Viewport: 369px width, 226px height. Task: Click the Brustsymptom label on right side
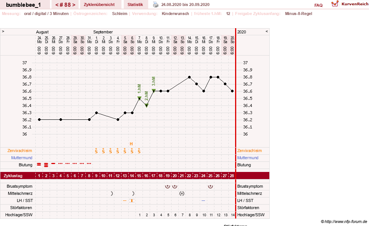250,186
